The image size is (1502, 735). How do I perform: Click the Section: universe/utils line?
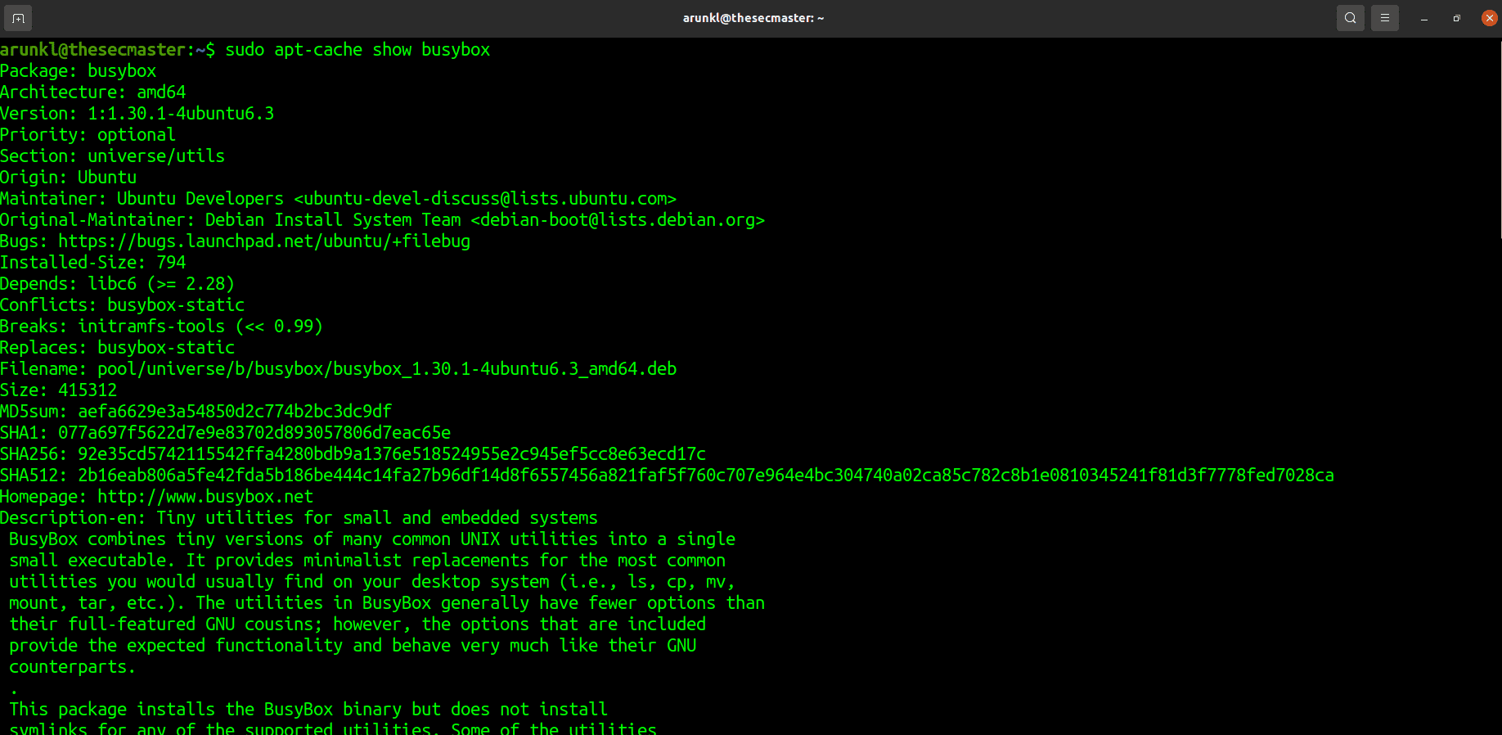[x=113, y=156]
